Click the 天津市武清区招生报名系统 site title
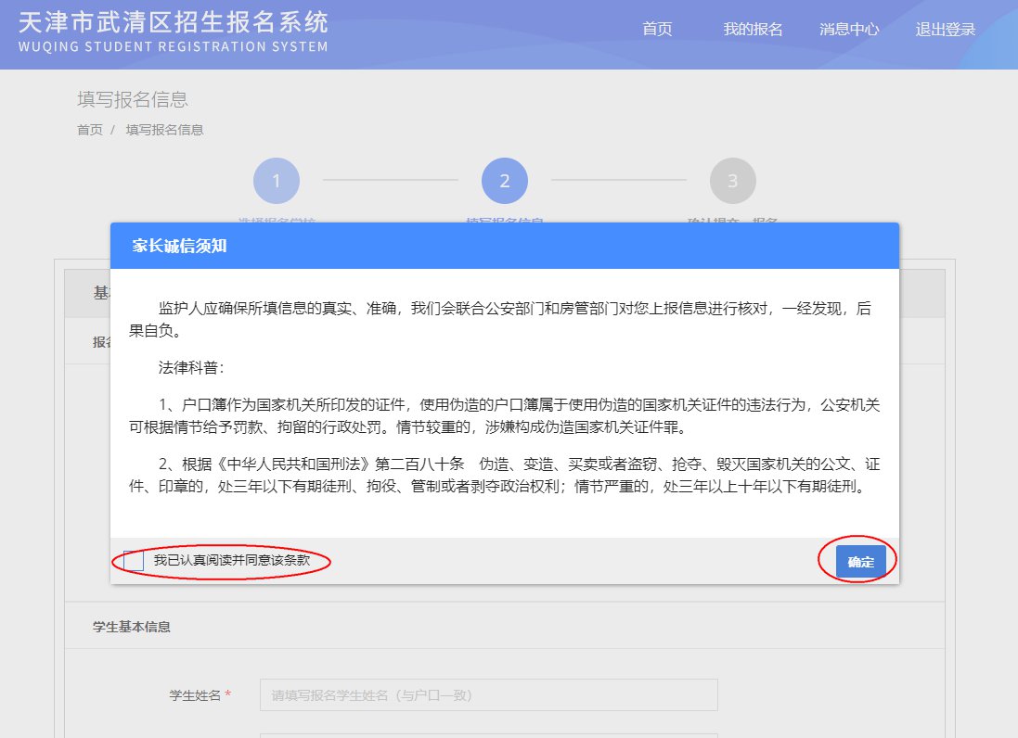Viewport: 1018px width, 738px height. [x=173, y=20]
